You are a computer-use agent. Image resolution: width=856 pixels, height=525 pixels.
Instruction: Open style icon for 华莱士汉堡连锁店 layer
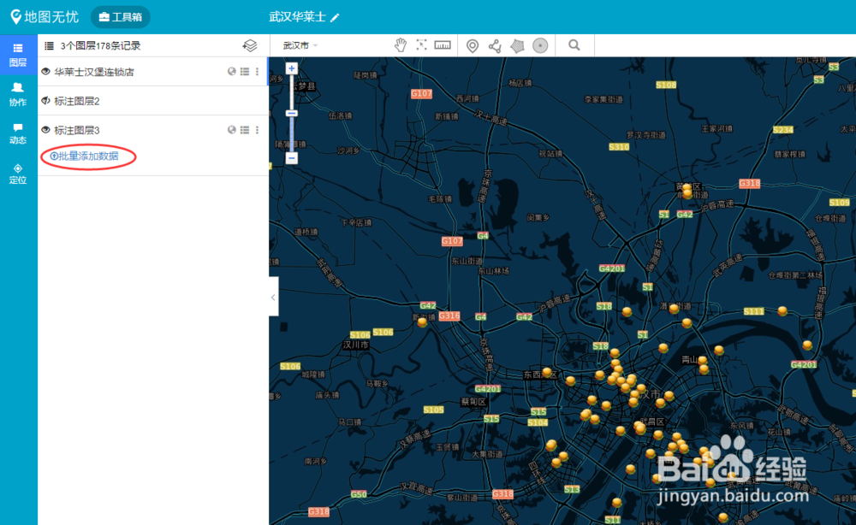pos(231,72)
